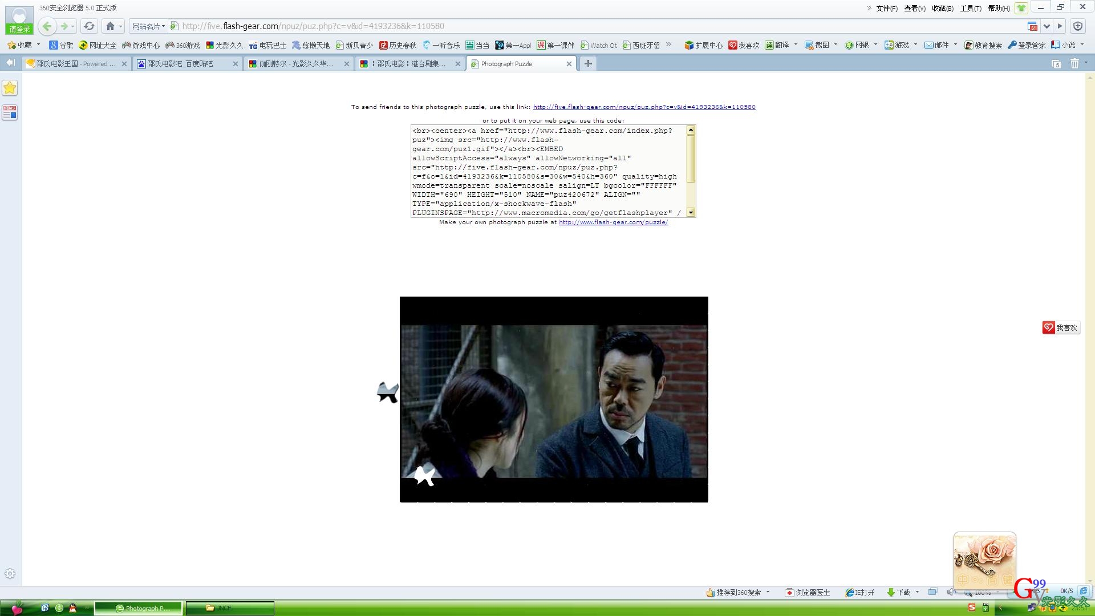Click the tab count restore icon
The width and height of the screenshot is (1095, 616).
1056,64
